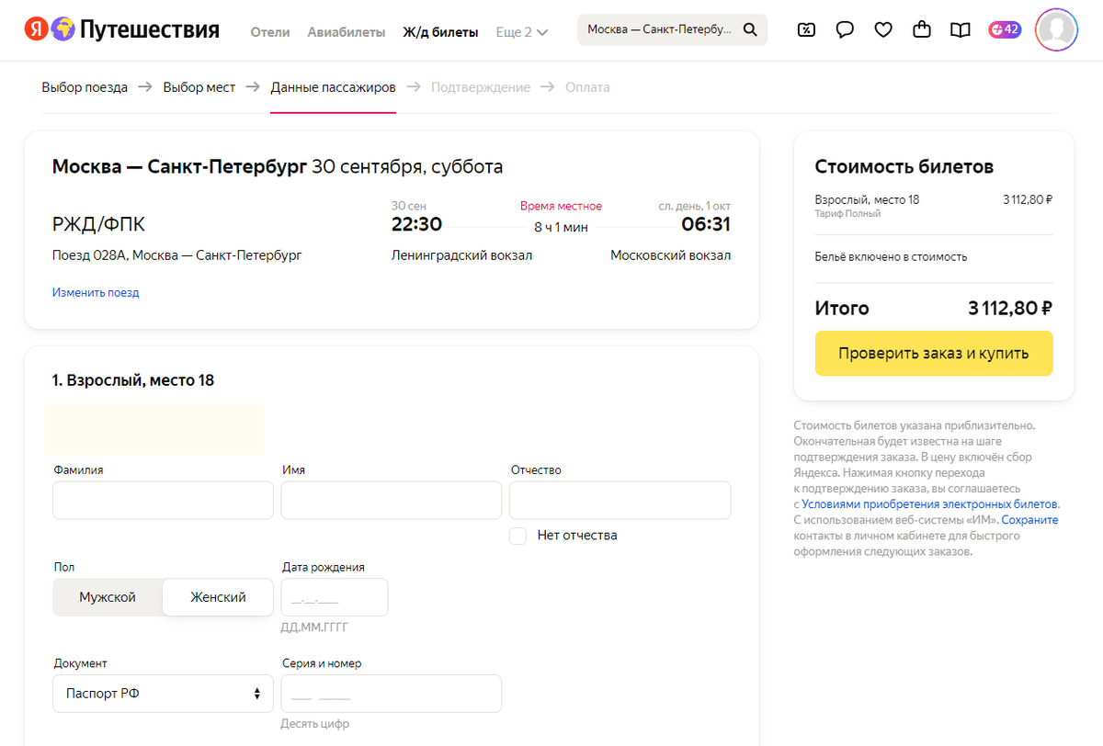The width and height of the screenshot is (1103, 746).
Task: Open the Yandex Travel logo homepage
Action: 122,30
